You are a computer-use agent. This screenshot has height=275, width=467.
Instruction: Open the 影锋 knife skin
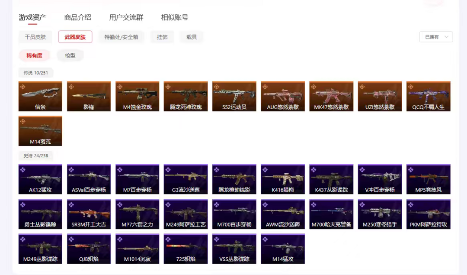pos(89,96)
